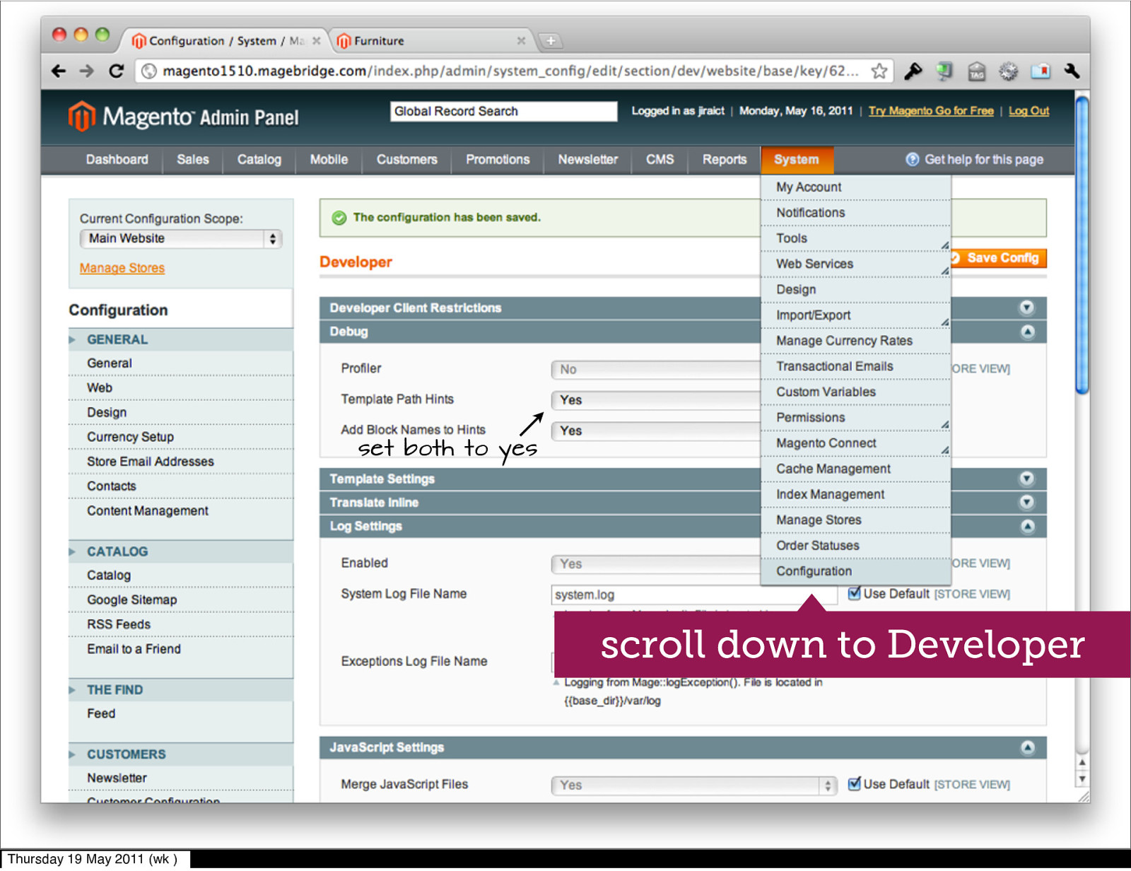Image resolution: width=1131 pixels, height=871 pixels.
Task: Click the key icon in browser toolbar
Action: (x=913, y=71)
